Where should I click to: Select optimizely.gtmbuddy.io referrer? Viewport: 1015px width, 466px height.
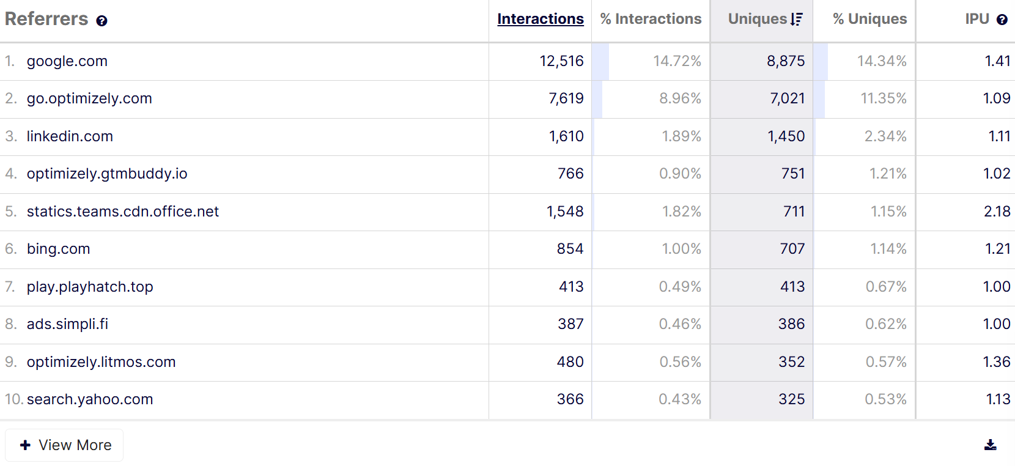coord(107,174)
